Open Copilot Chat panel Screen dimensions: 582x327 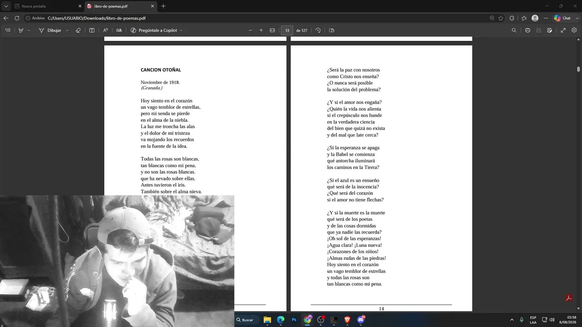(562, 18)
